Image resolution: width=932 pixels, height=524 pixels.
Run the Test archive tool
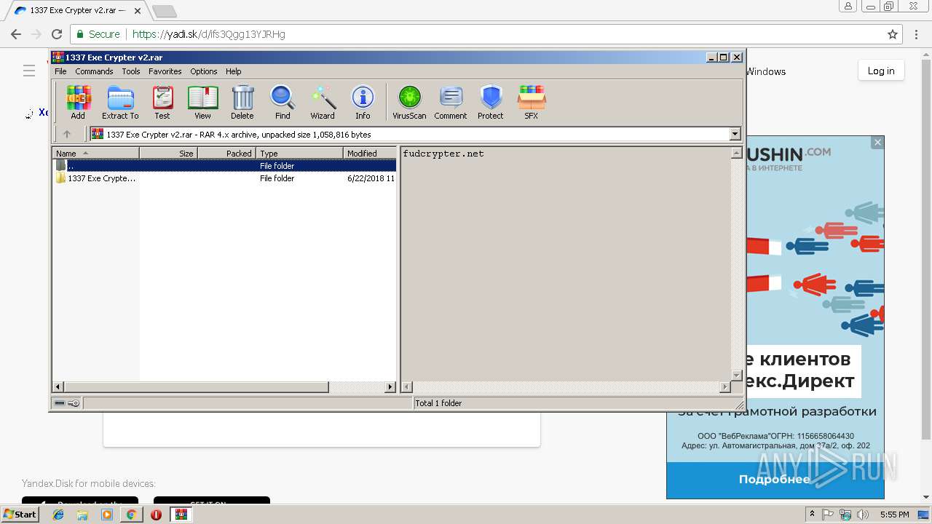click(162, 102)
